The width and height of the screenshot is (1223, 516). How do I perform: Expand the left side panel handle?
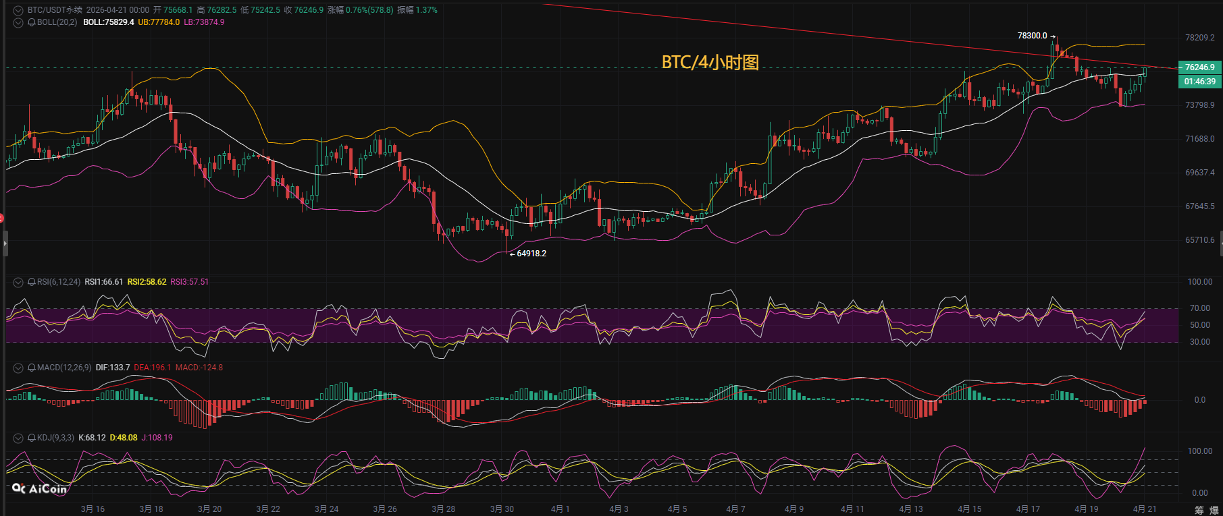[5, 243]
